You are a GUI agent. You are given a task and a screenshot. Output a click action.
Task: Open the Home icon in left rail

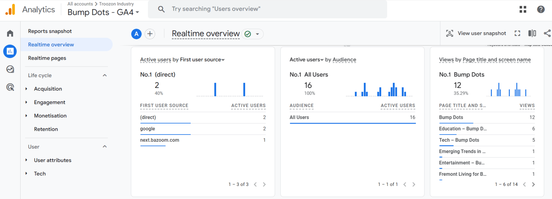[10, 33]
